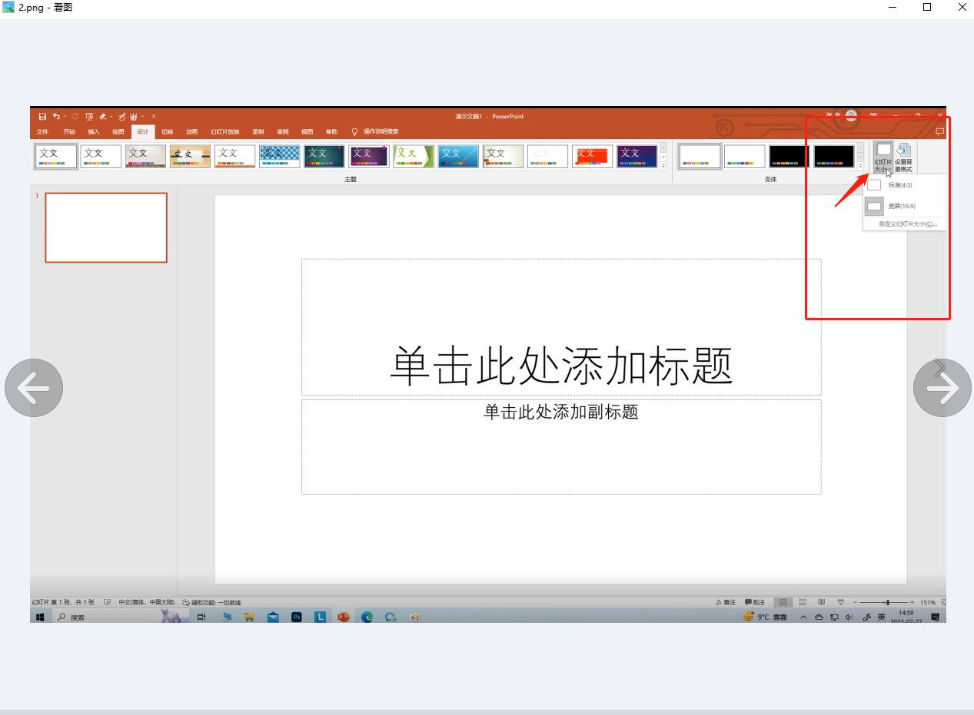The image size is (974, 715).
Task: Open Photoshop from the taskbar
Action: 297,617
